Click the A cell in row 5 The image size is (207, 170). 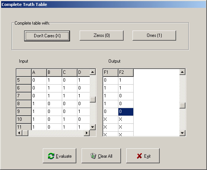click(39, 81)
